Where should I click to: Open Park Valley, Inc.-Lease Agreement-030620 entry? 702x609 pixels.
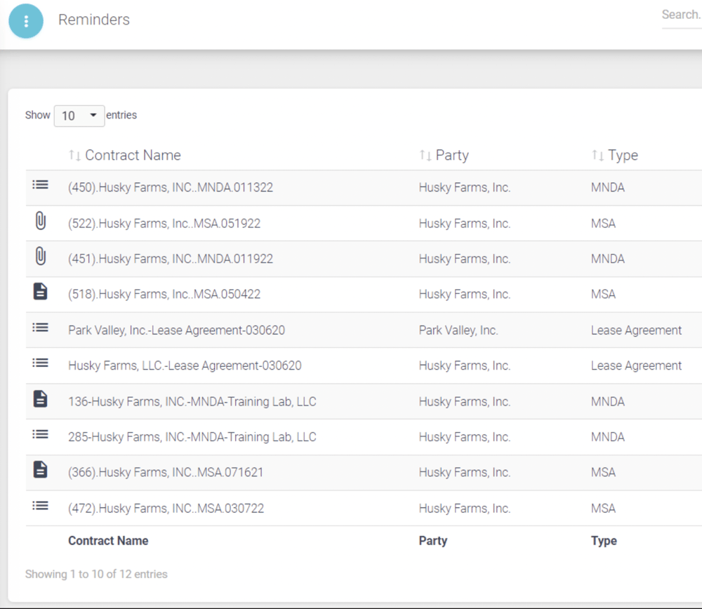coord(176,330)
